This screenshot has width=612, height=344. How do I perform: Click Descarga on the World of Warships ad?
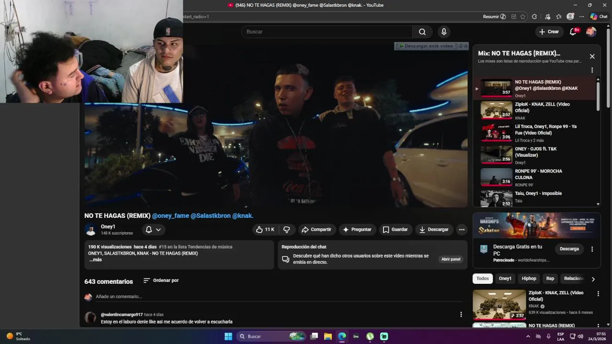[569, 249]
